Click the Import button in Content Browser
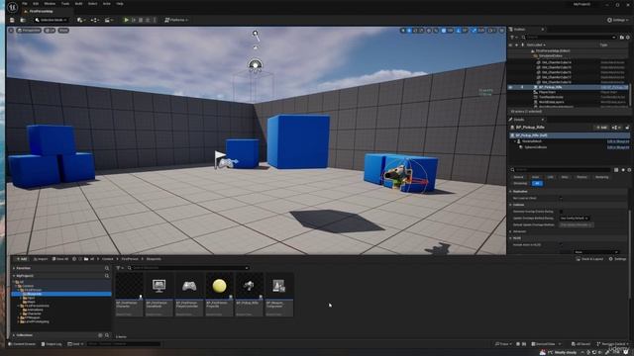 click(41, 259)
